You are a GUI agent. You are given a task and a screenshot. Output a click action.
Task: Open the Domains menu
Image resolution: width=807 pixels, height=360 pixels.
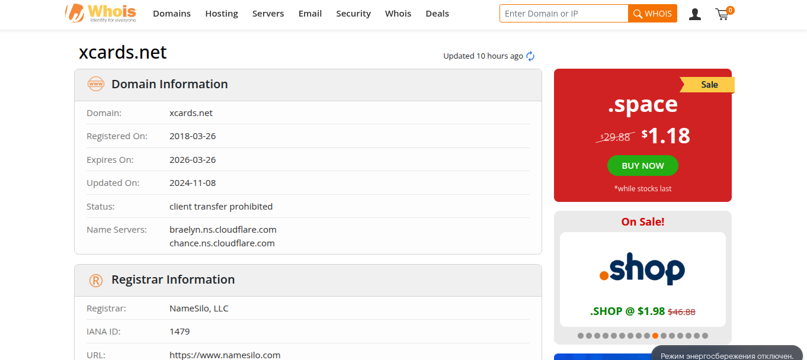[172, 14]
